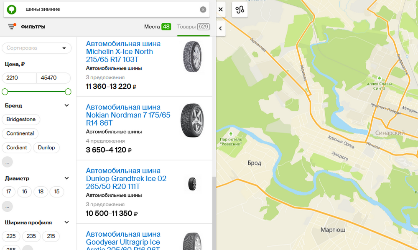
Task: Open the Сортировка dropdown
Action: point(37,48)
